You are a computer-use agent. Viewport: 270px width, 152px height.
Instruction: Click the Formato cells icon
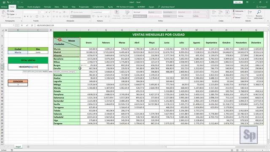[x=227, y=12]
